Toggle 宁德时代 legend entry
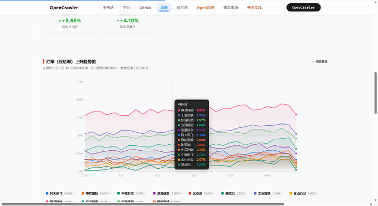This screenshot has width=378, height=206. 131,193
